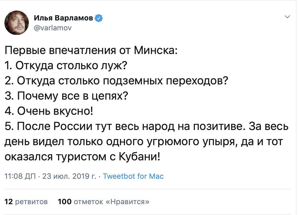Click the text 'оказался туристом с Кубани!'
300x215 pixels.
(83, 156)
